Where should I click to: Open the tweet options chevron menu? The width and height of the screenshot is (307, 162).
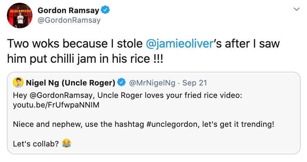point(296,9)
